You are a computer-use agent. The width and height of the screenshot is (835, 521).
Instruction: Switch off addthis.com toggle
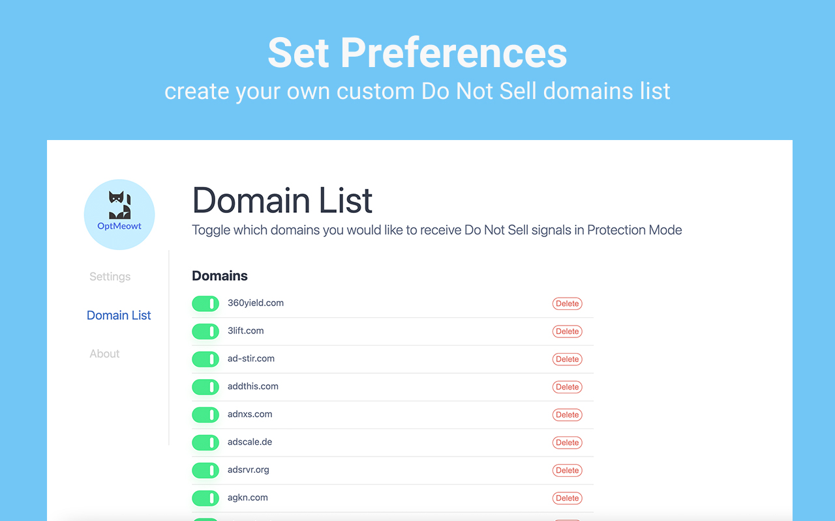pos(205,387)
